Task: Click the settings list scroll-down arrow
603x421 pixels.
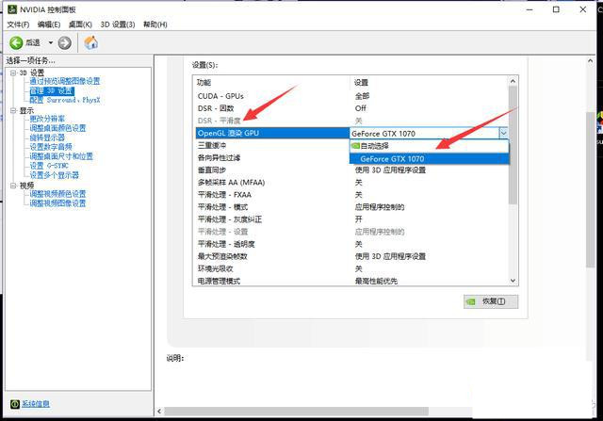Action: coord(513,281)
